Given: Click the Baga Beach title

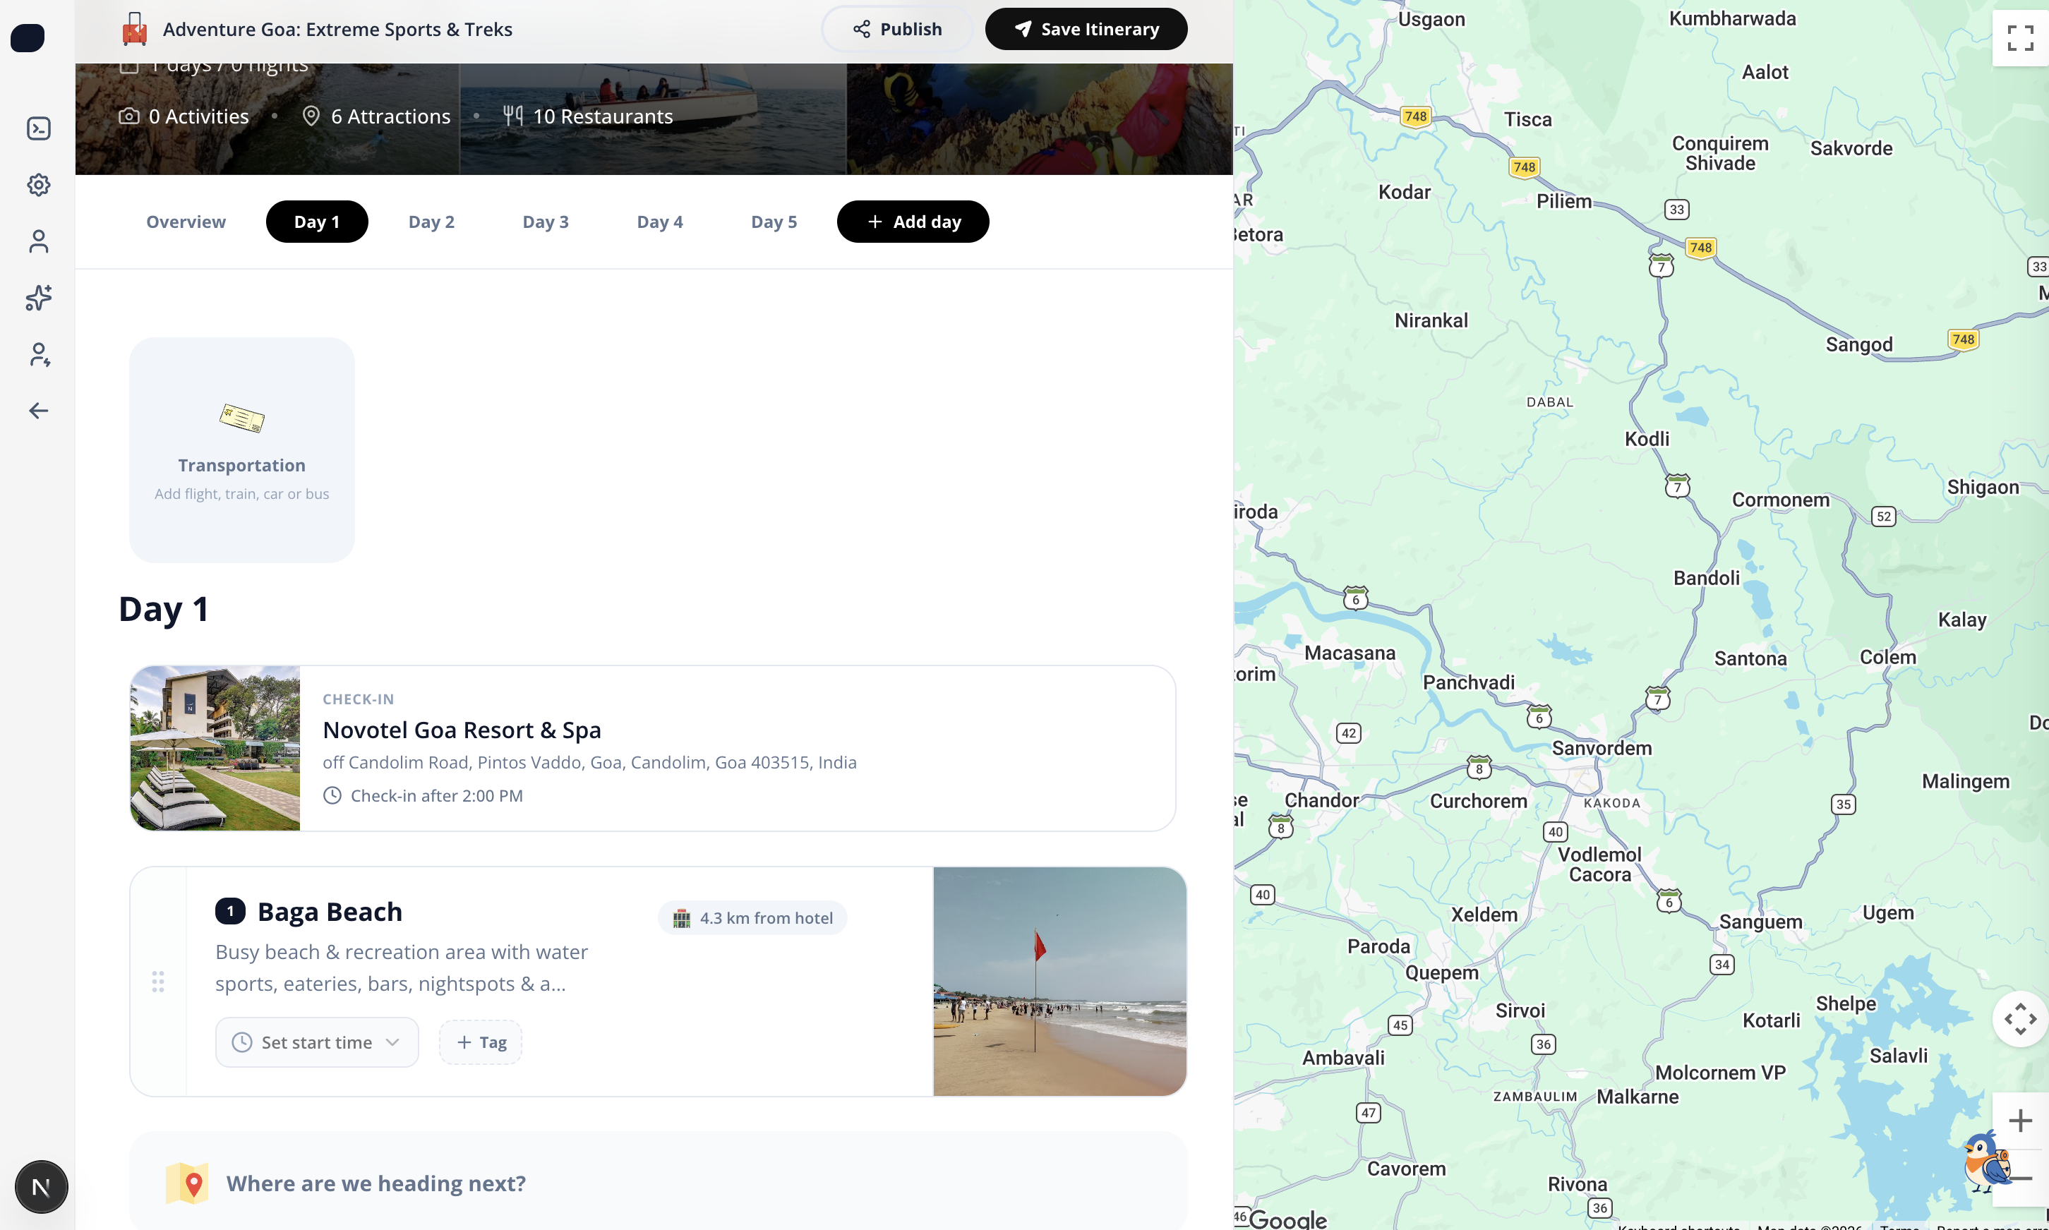Looking at the screenshot, I should click(x=330, y=912).
